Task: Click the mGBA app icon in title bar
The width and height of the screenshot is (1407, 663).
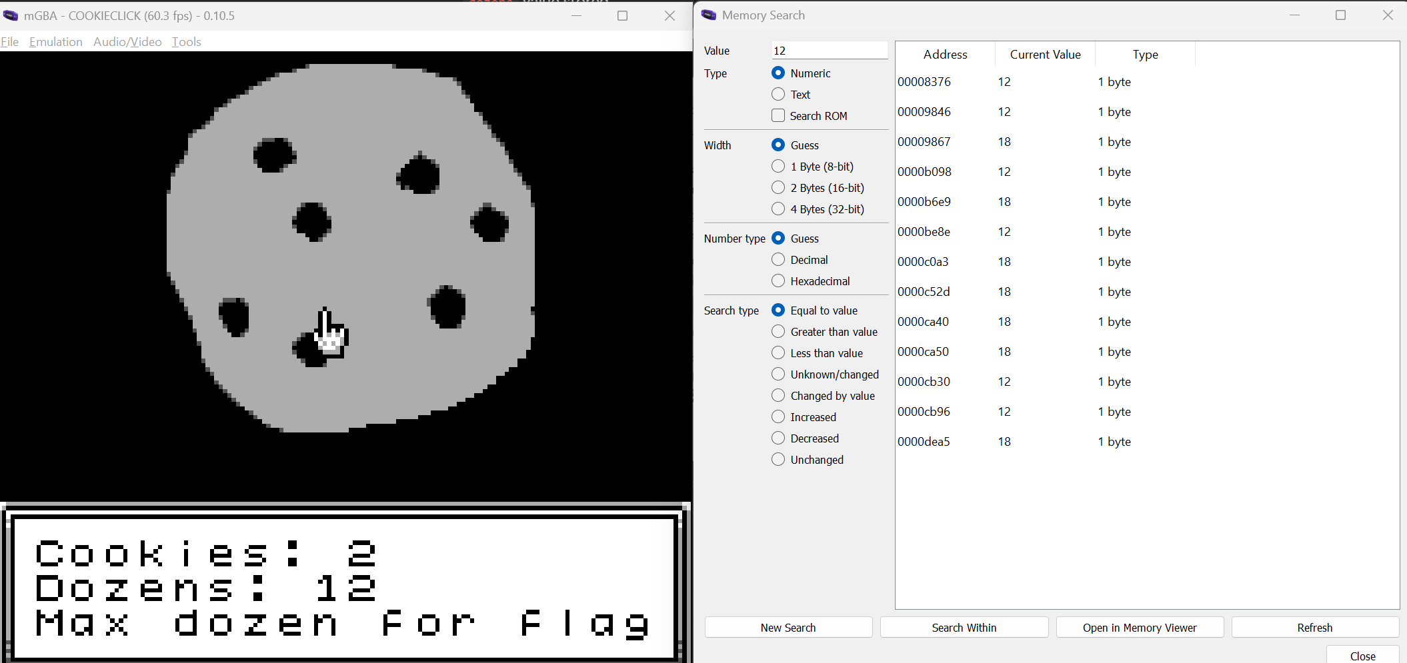Action: click(11, 15)
